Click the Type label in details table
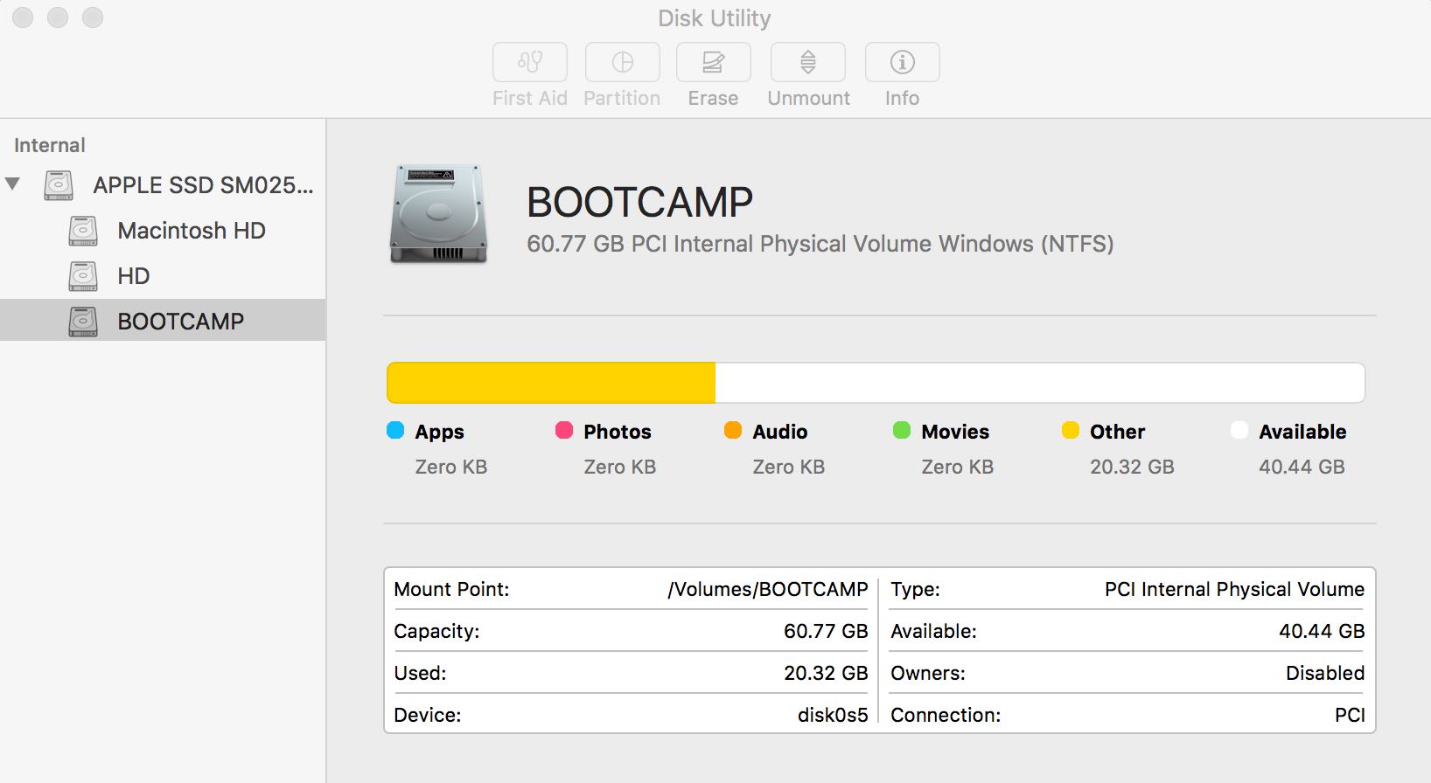The image size is (1431, 783). click(915, 589)
